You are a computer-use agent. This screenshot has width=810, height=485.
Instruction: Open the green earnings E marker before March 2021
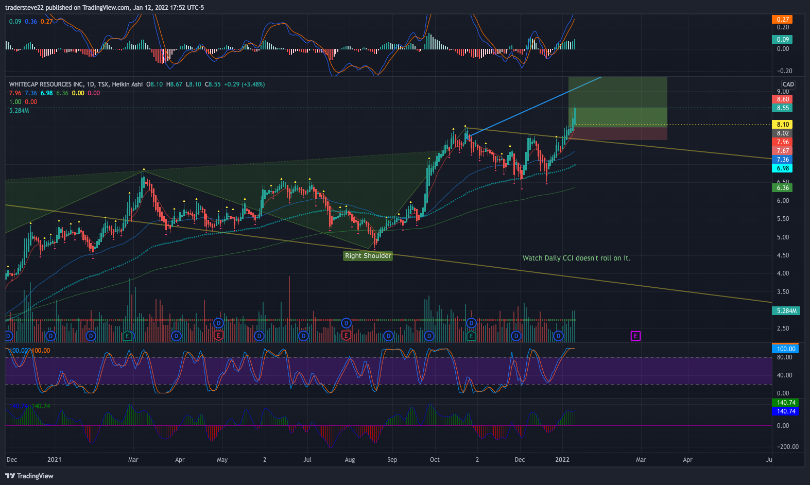tap(128, 336)
